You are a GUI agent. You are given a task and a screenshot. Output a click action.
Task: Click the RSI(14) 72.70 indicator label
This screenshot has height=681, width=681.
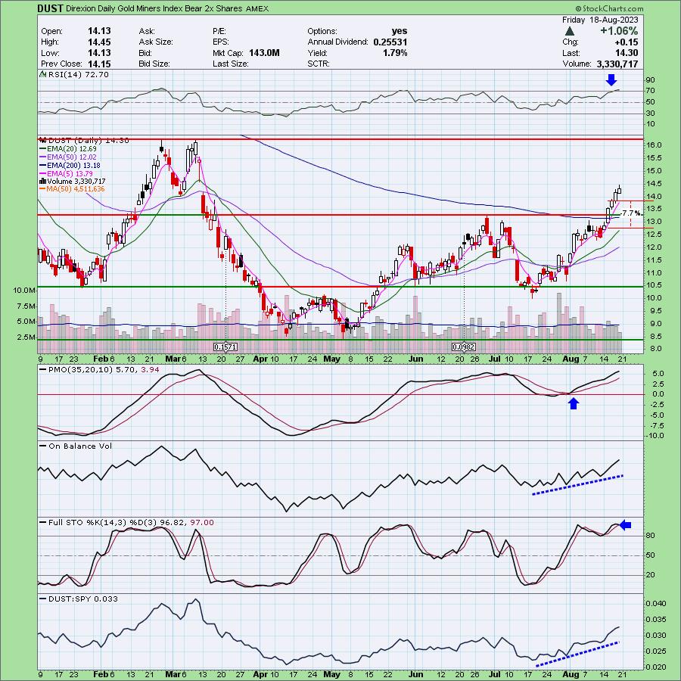click(79, 74)
